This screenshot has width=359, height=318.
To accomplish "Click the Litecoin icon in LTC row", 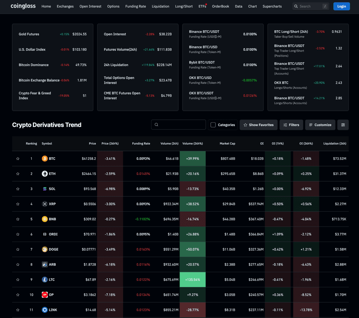I will pyautogui.click(x=45, y=280).
